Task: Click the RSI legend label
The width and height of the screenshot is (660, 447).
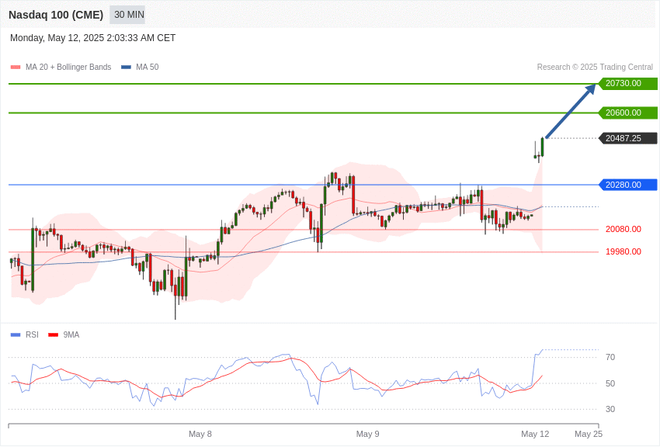Action: tap(32, 334)
